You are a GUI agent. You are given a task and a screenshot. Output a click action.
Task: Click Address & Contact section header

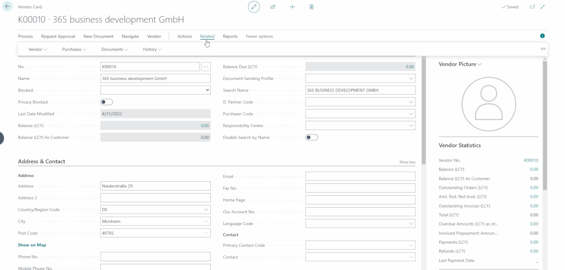[x=41, y=162]
